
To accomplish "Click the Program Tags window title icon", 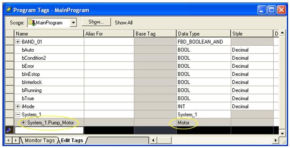I will (9, 9).
